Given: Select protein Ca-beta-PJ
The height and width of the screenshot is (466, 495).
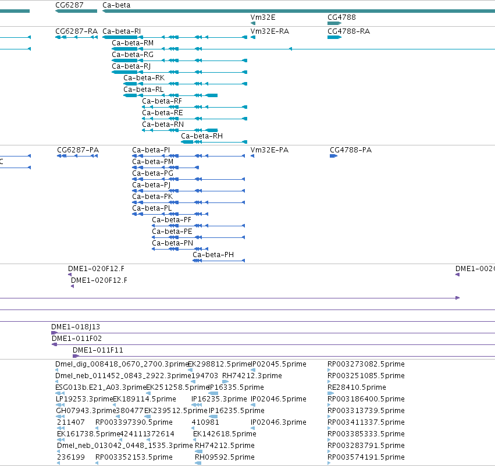Looking at the screenshot, I should pyautogui.click(x=151, y=185).
